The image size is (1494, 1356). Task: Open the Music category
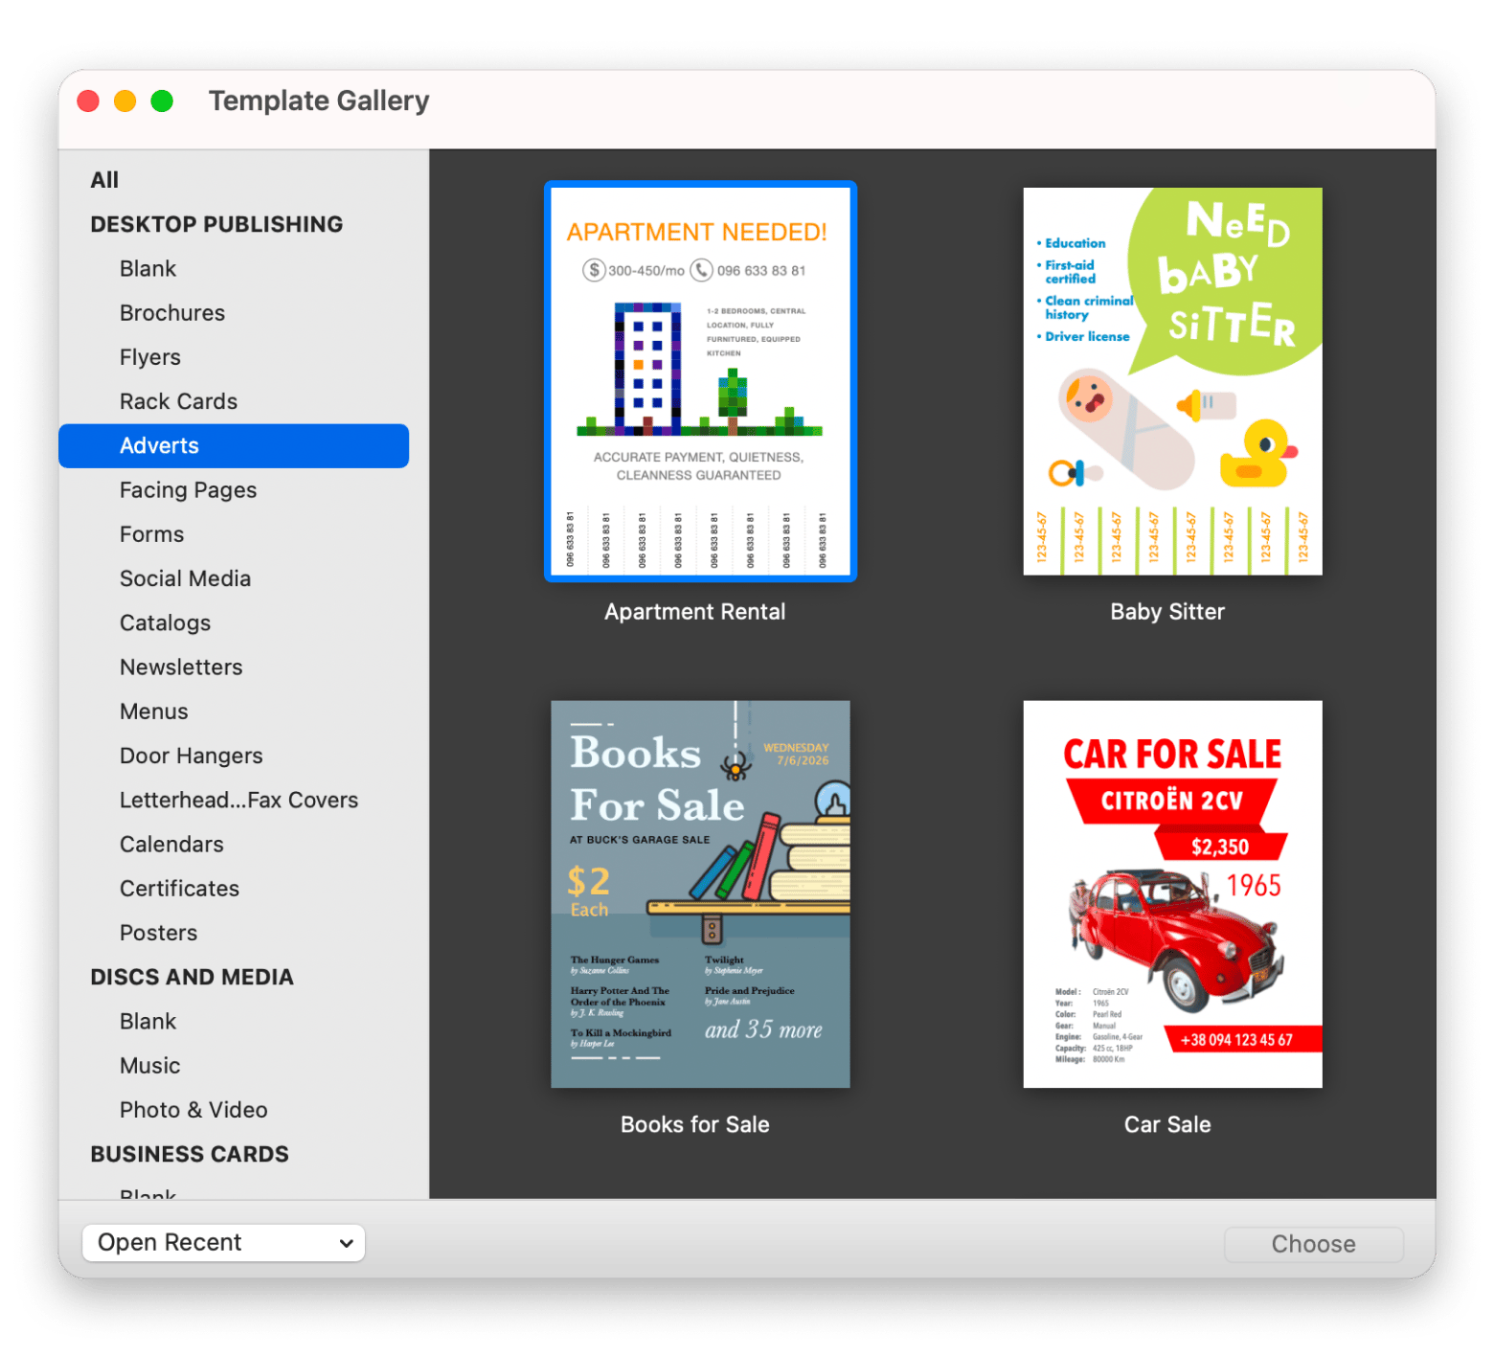[149, 1066]
